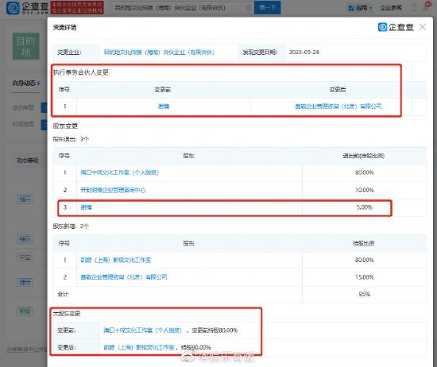The image size is (437, 367).
Task: Open the 北京 company link in 股东新增 row 2
Action: tap(124, 277)
